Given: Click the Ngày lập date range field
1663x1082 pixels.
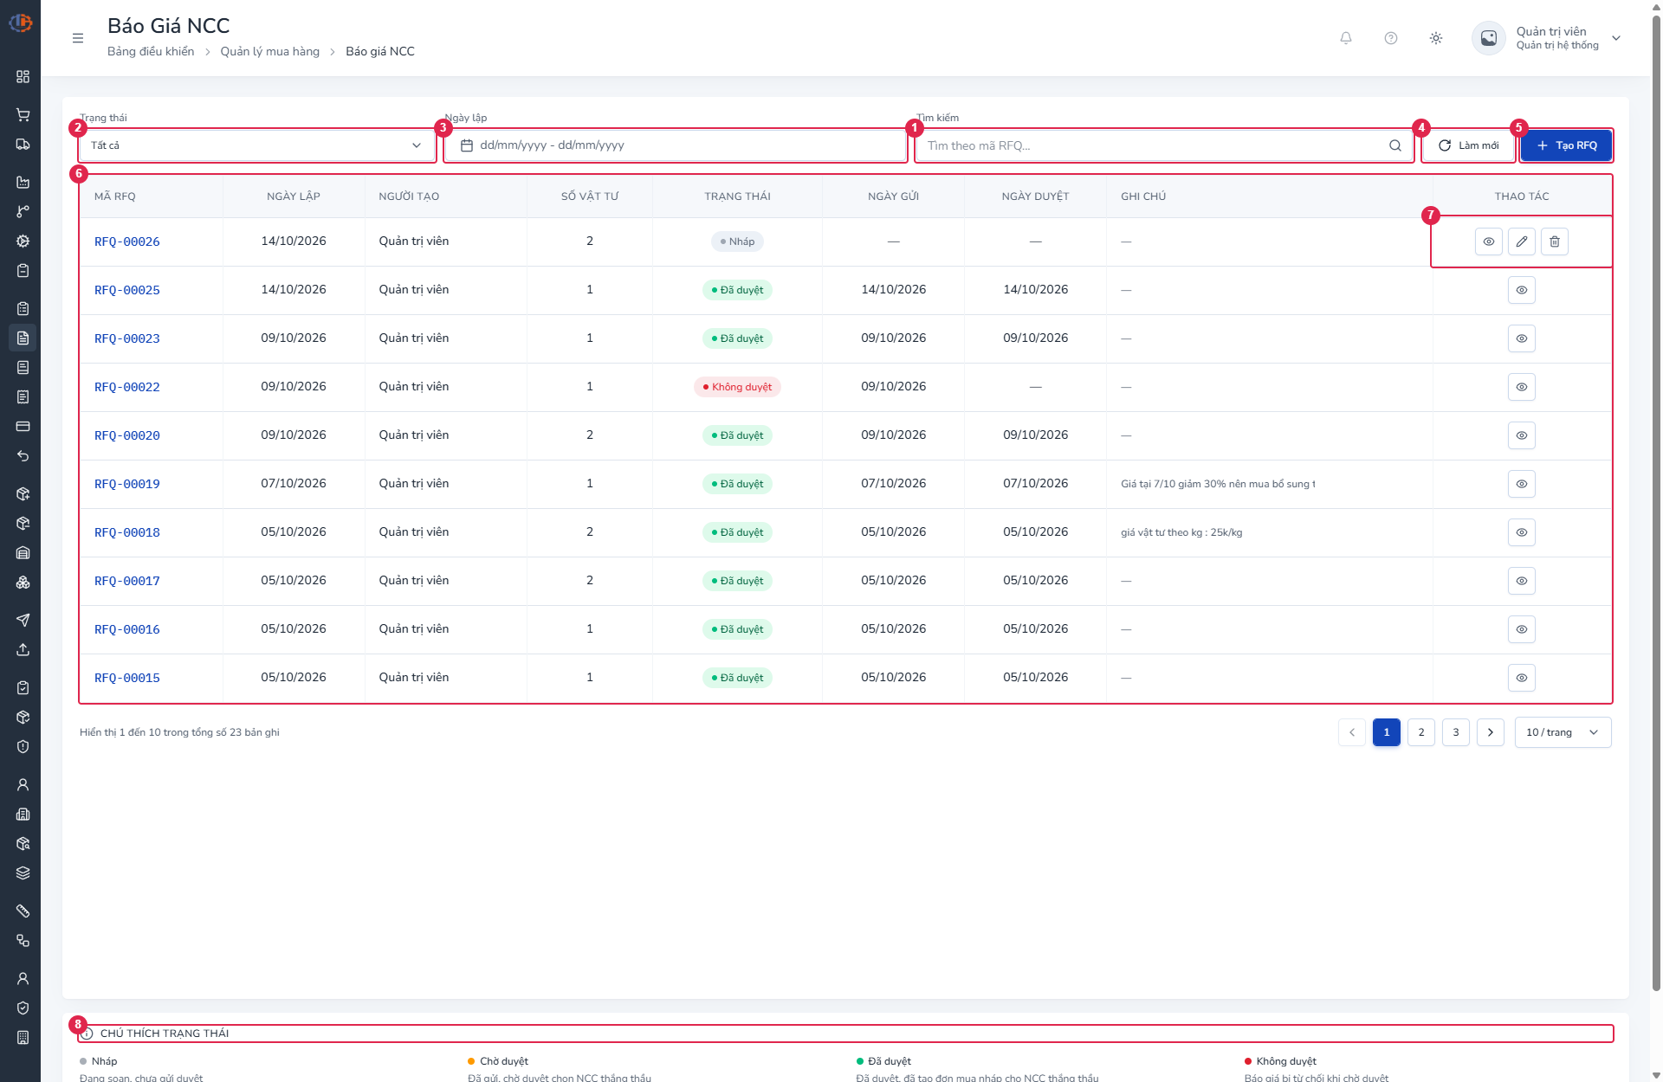Looking at the screenshot, I should tap(676, 145).
